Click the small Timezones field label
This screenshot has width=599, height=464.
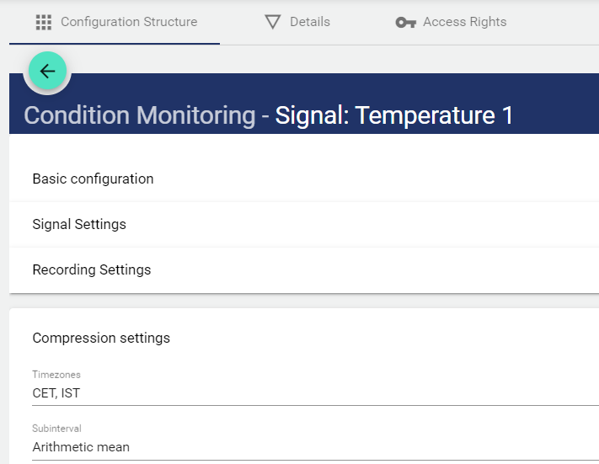pos(56,375)
